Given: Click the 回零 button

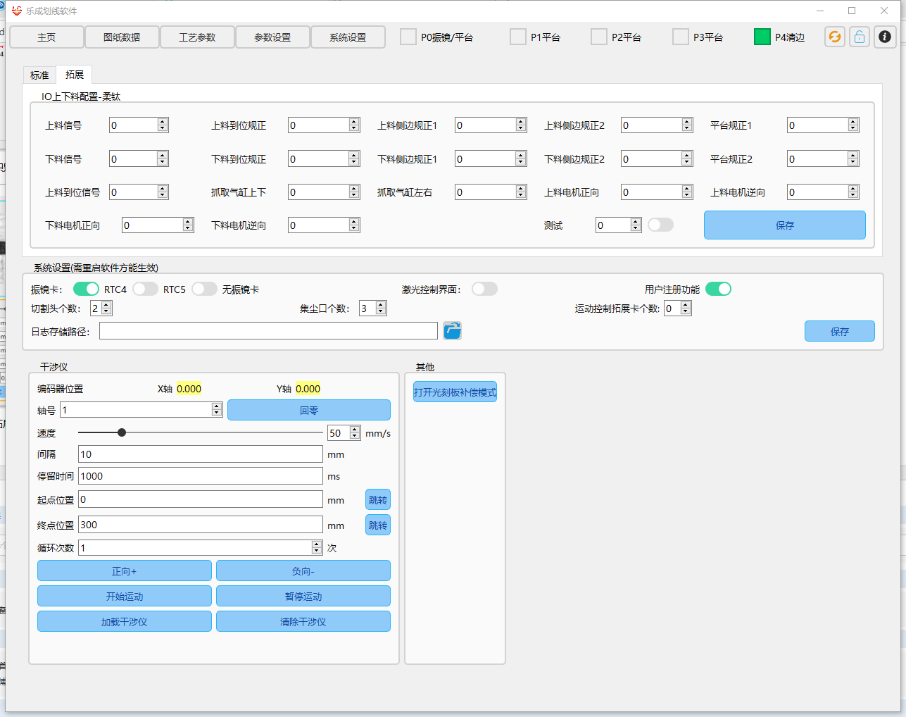Looking at the screenshot, I should tap(309, 410).
